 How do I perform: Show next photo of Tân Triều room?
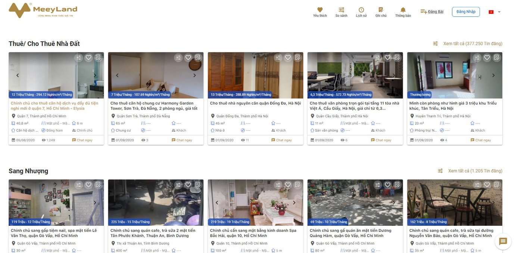[x=493, y=75]
